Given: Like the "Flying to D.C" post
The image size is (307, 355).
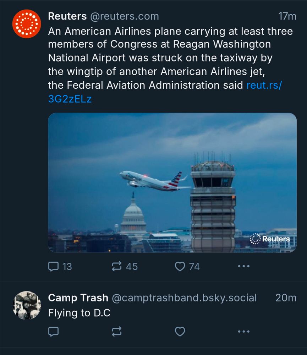Looking at the screenshot, I should pyautogui.click(x=180, y=332).
